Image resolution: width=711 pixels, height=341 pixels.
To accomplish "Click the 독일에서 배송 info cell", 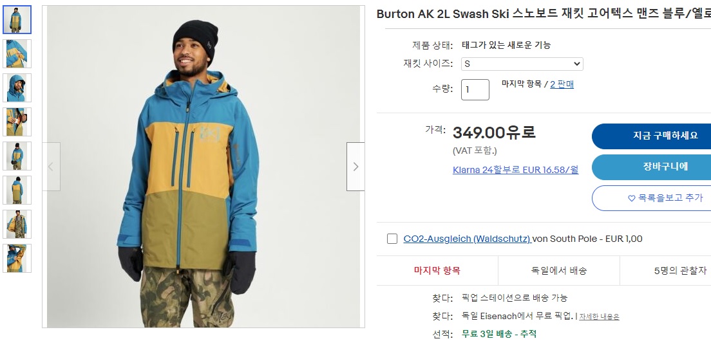I will 558,271.
